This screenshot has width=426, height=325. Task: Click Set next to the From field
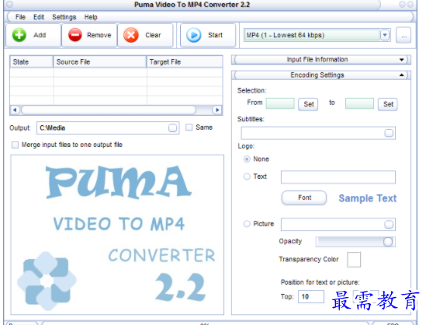coord(308,104)
